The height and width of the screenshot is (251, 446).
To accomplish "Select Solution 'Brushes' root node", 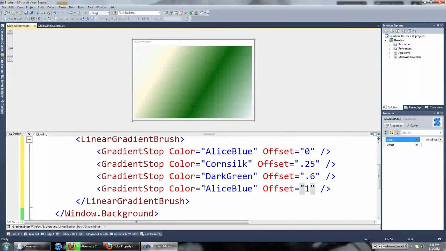I will click(405, 36).
